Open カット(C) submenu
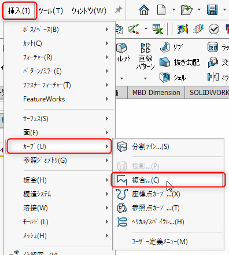Viewport: 229px width, 255px height. point(60,43)
